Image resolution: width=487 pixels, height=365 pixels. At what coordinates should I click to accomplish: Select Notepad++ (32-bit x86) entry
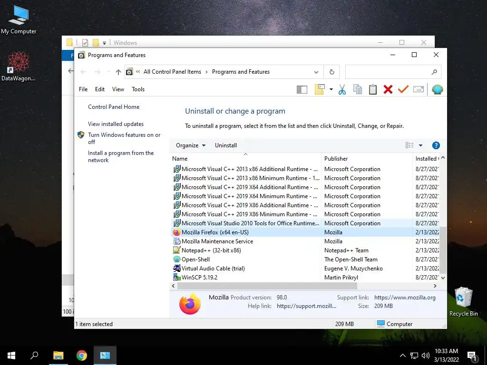tap(306, 250)
